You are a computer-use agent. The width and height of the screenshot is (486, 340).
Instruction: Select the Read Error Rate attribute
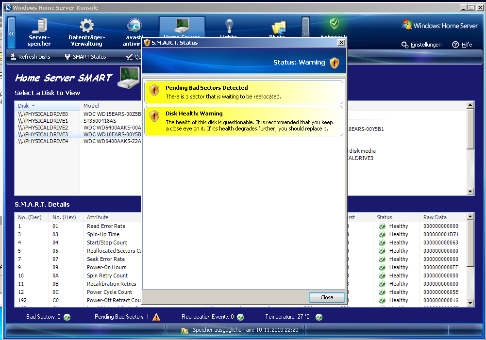(106, 227)
